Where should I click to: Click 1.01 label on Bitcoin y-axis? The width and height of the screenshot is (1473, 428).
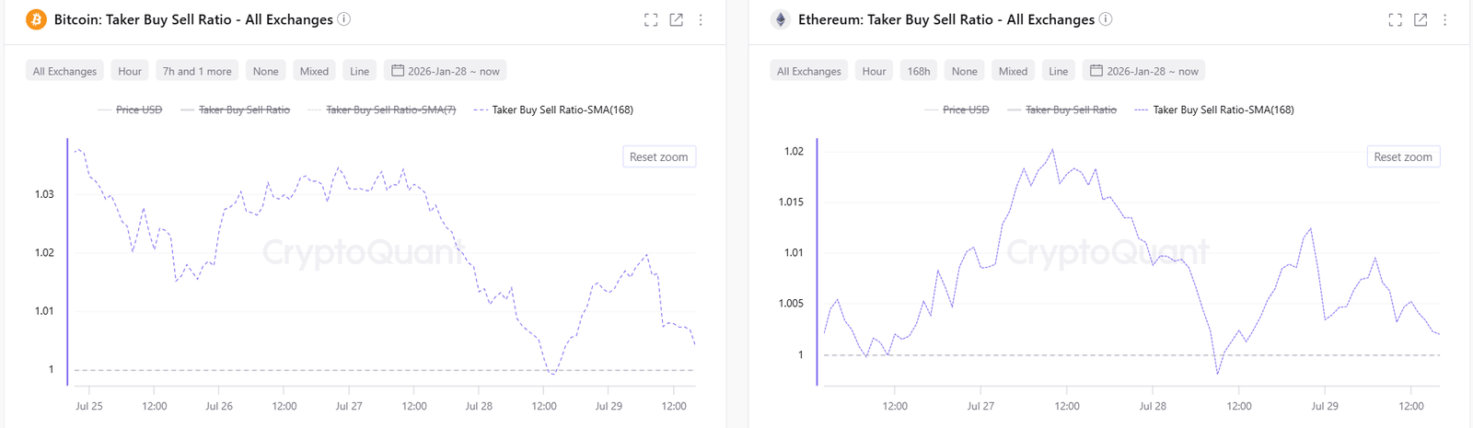44,311
